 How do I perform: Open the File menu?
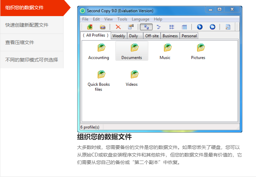(85, 19)
